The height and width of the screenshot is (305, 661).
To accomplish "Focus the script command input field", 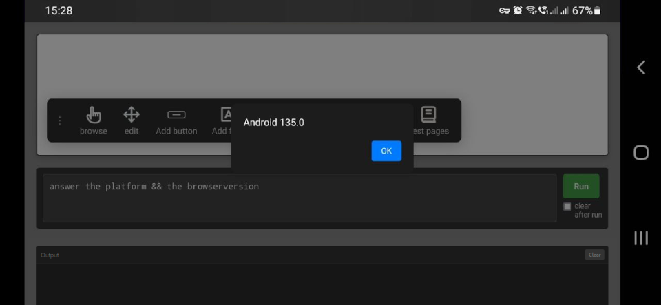I will [300, 198].
